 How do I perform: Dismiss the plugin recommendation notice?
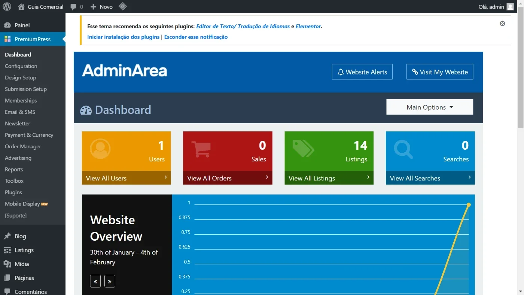pyautogui.click(x=502, y=23)
